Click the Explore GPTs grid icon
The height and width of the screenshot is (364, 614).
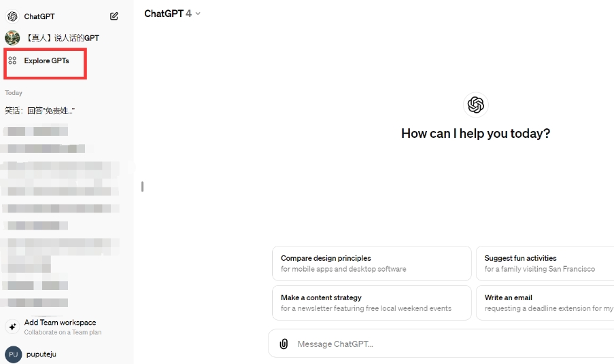(12, 60)
